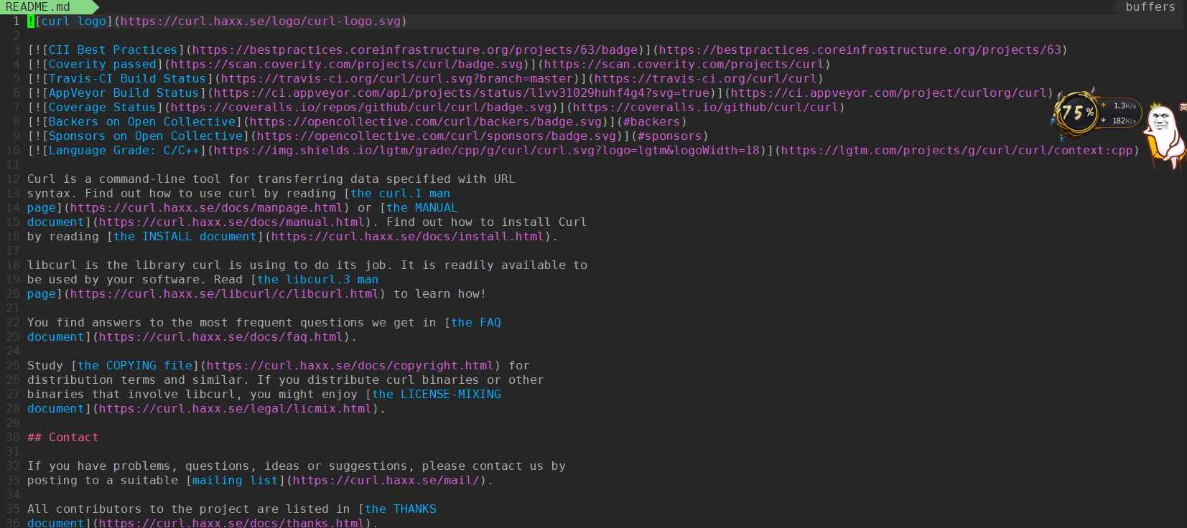The height and width of the screenshot is (528, 1187).
Task: Click the faq.html URL on line 23
Action: click(x=221, y=336)
